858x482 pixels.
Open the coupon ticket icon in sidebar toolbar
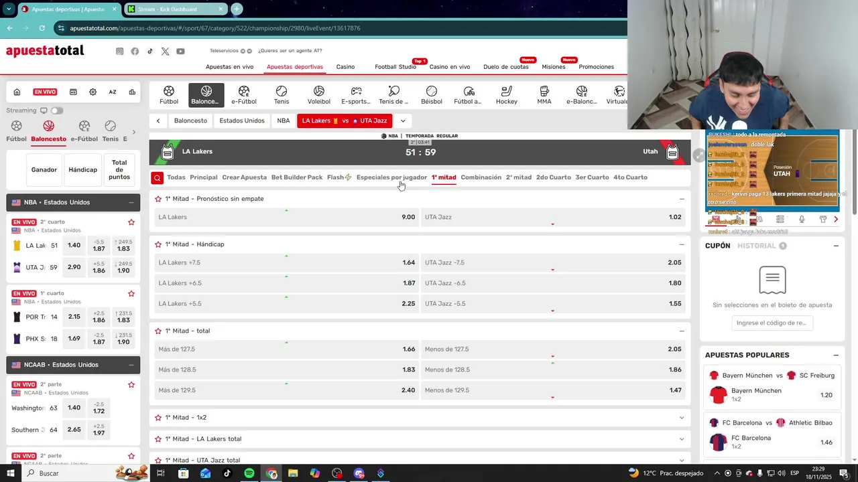[73, 92]
